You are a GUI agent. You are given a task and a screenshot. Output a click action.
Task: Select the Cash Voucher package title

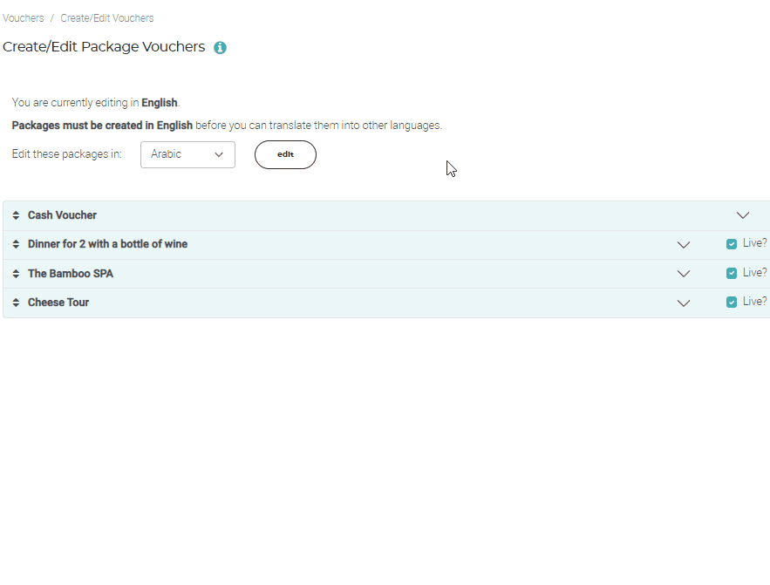coord(62,215)
